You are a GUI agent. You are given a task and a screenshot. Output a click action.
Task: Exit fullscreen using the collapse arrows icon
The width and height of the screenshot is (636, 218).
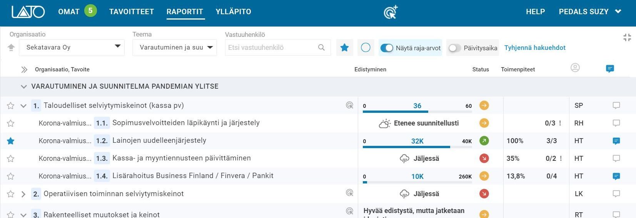[x=627, y=37]
